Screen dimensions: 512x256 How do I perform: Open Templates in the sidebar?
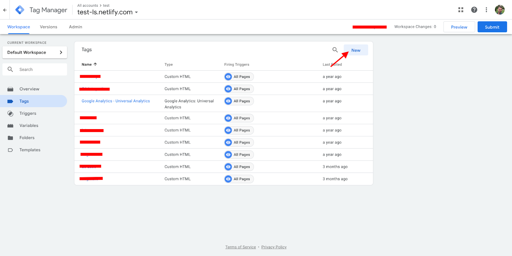click(30, 150)
